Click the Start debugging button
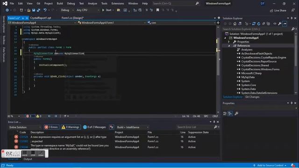Screen dimensions: 299x168 click(x=108, y=10)
